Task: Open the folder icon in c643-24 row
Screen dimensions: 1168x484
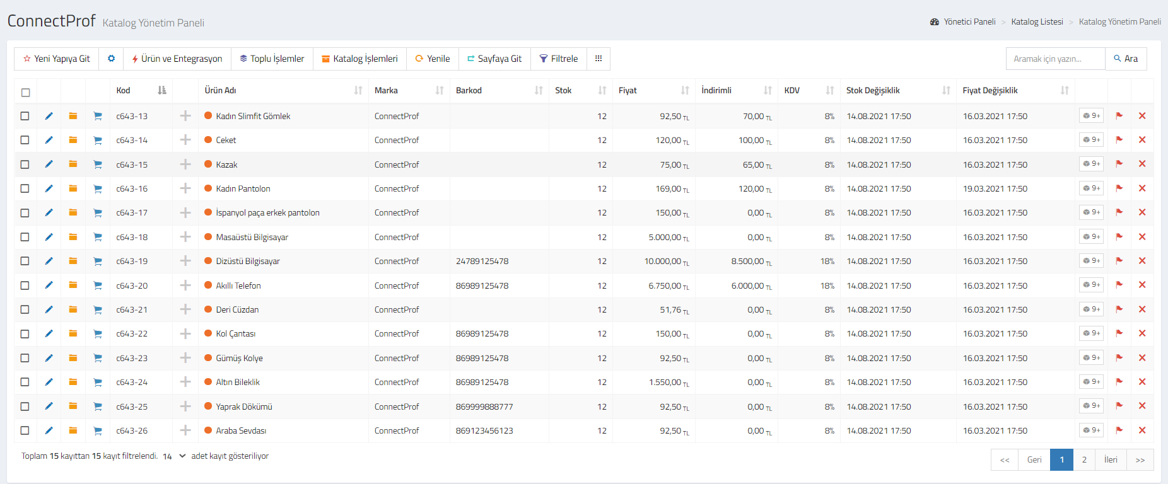Action: click(73, 382)
